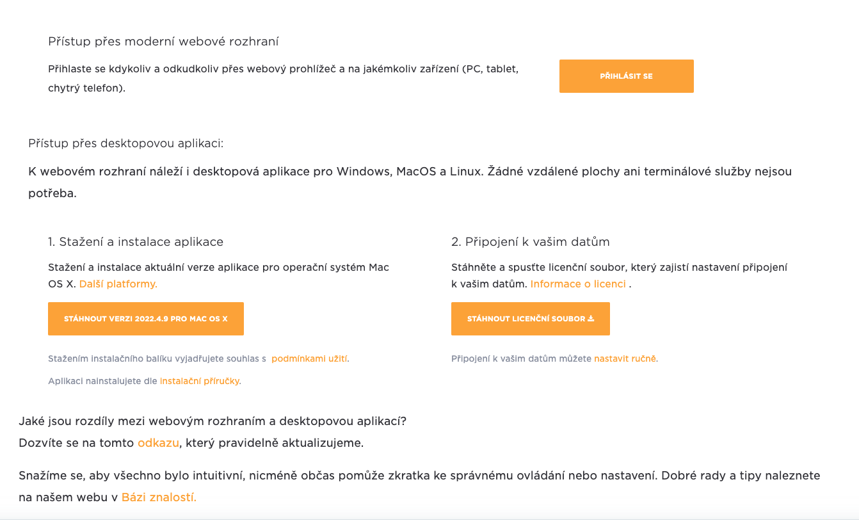The height and width of the screenshot is (523, 859).
Task: Go to the "Bázi znalostí" link
Action: pyautogui.click(x=159, y=497)
